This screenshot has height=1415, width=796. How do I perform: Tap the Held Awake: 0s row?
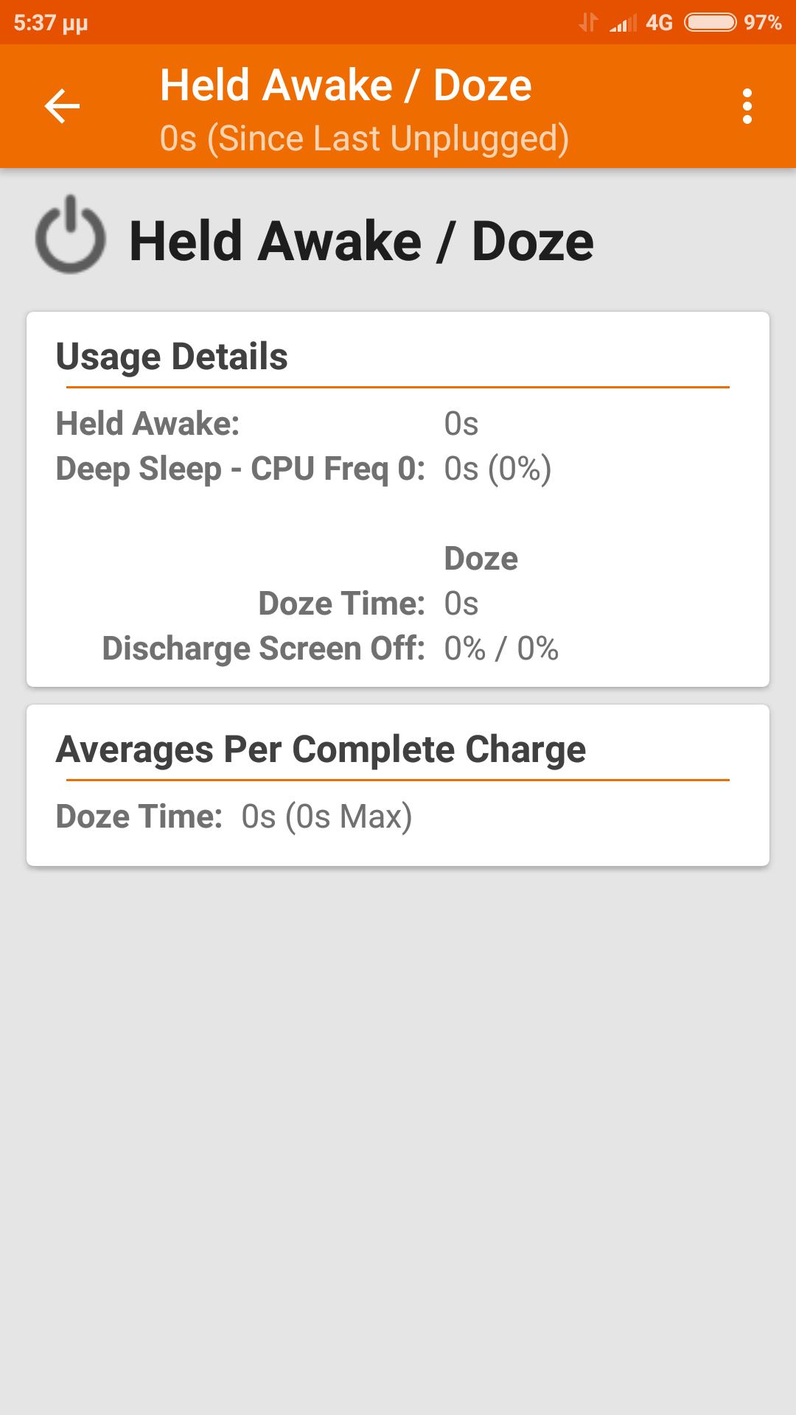(x=267, y=424)
